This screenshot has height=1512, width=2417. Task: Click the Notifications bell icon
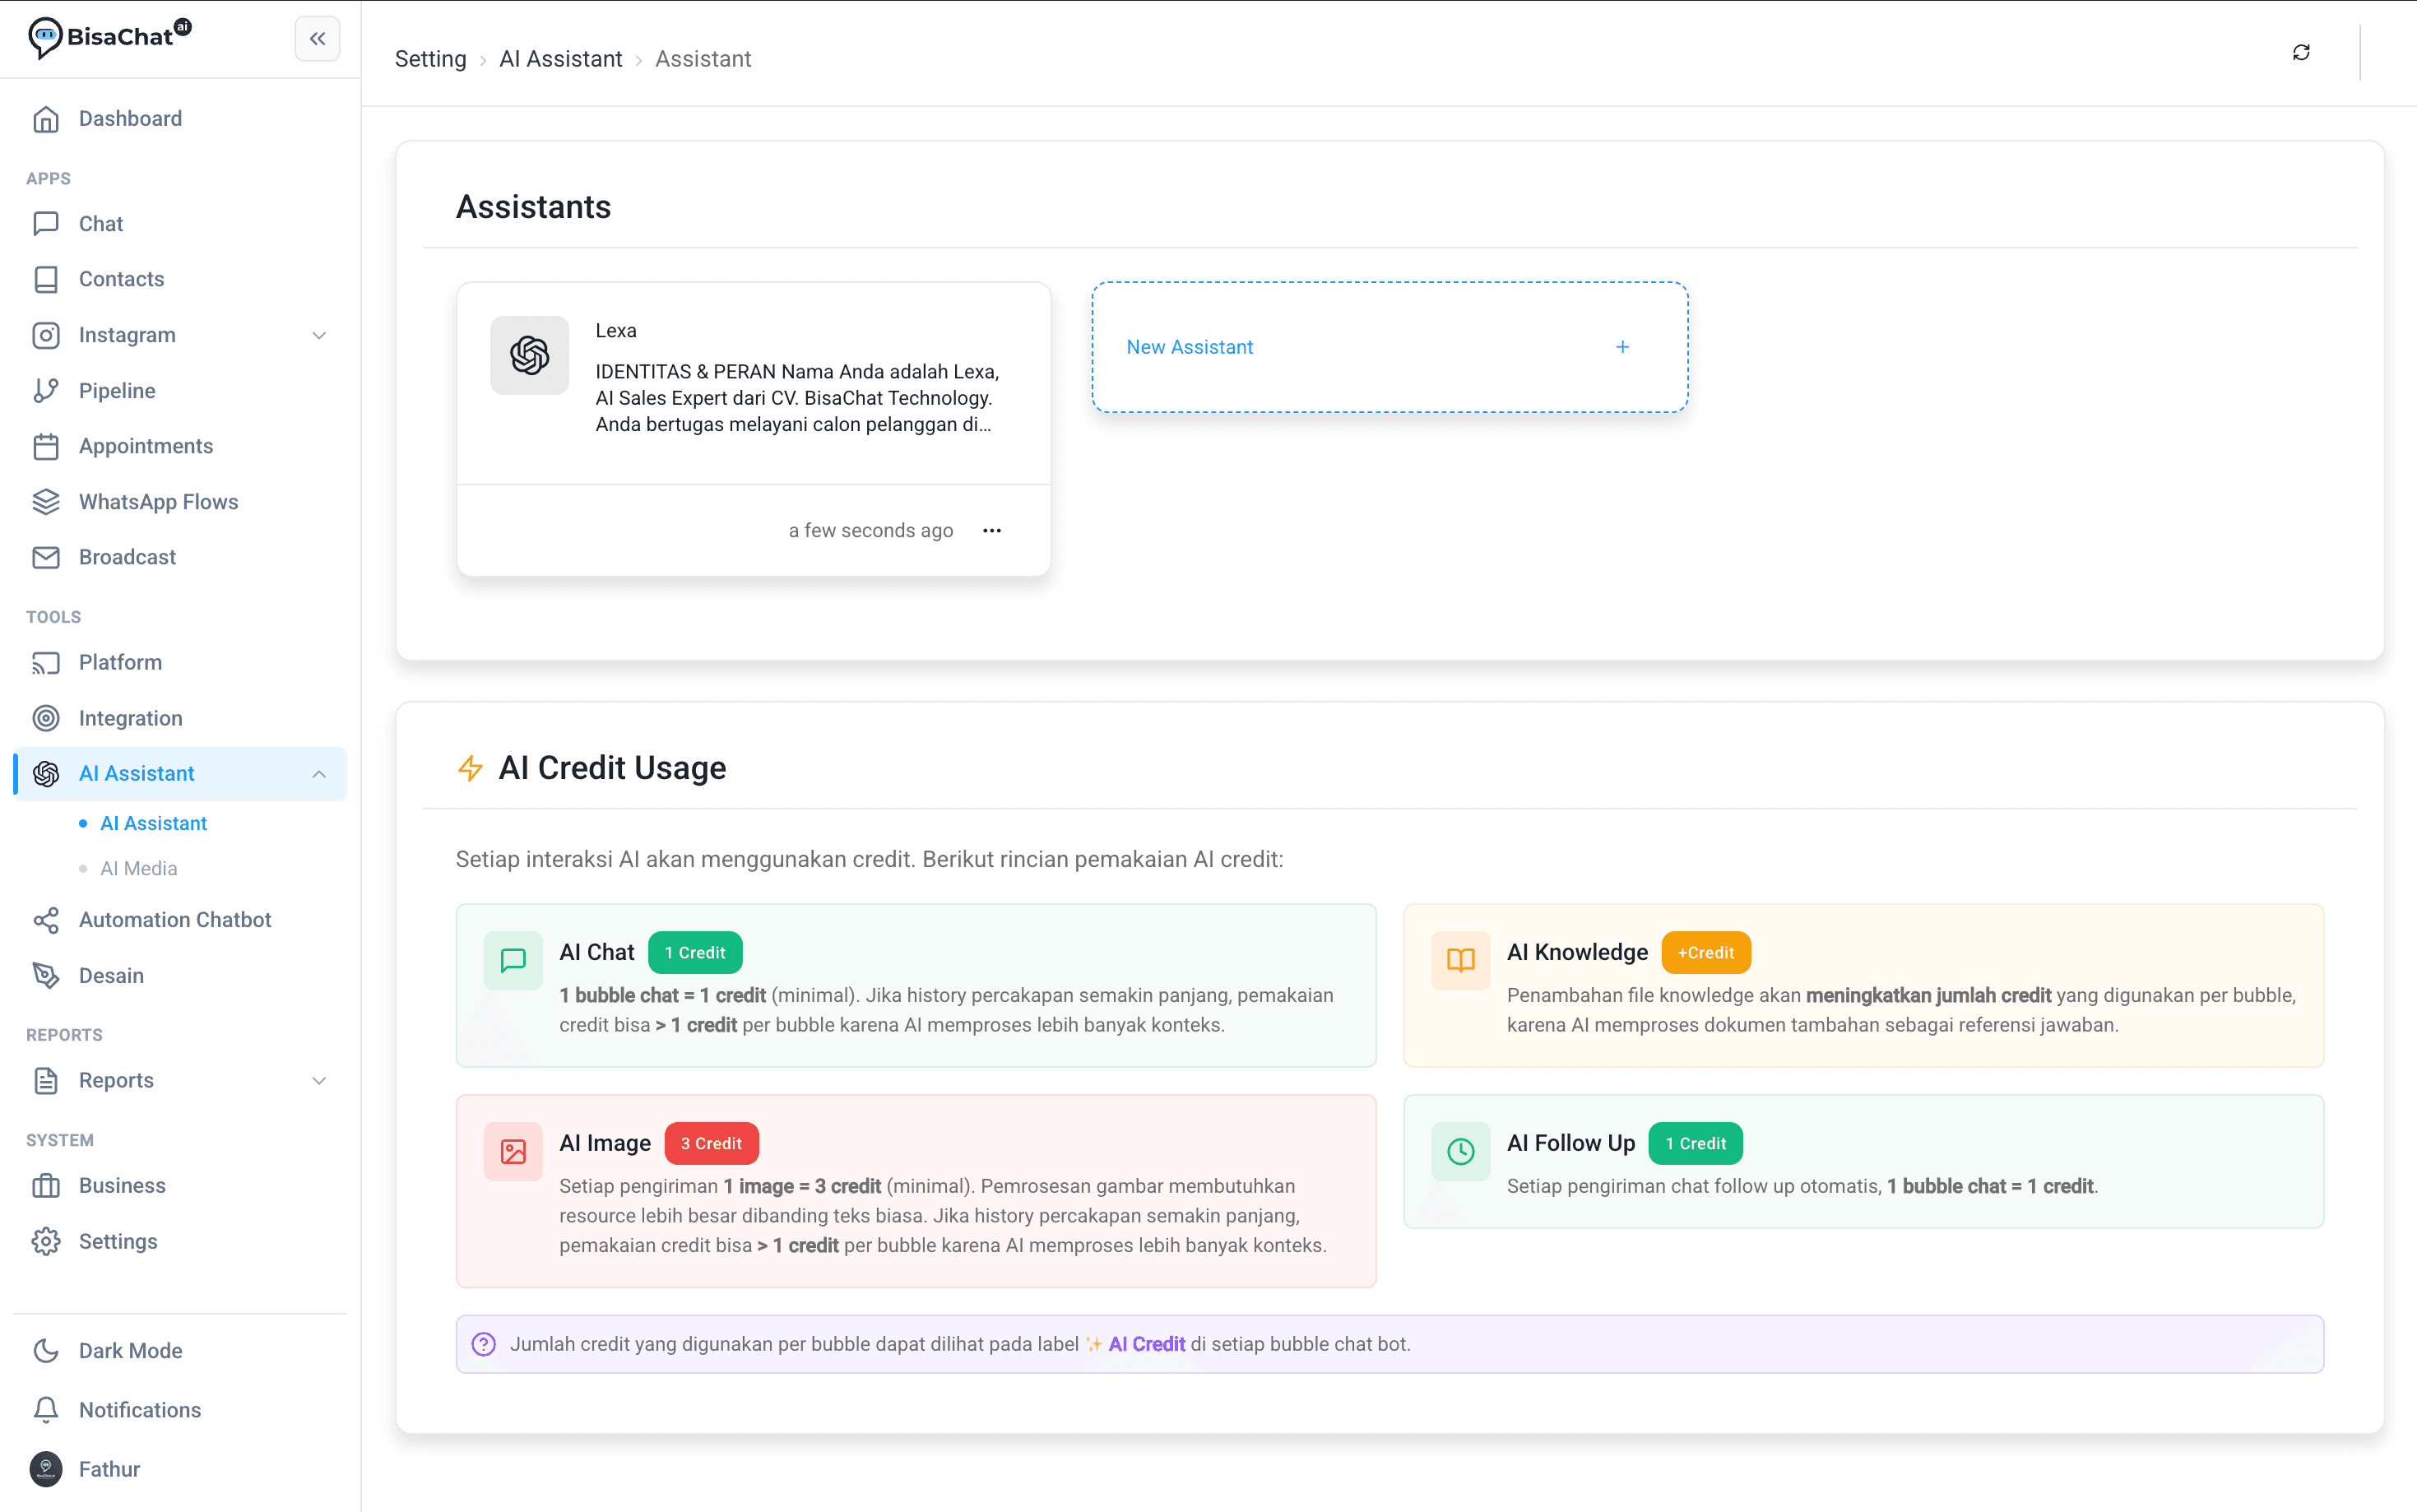click(x=46, y=1410)
